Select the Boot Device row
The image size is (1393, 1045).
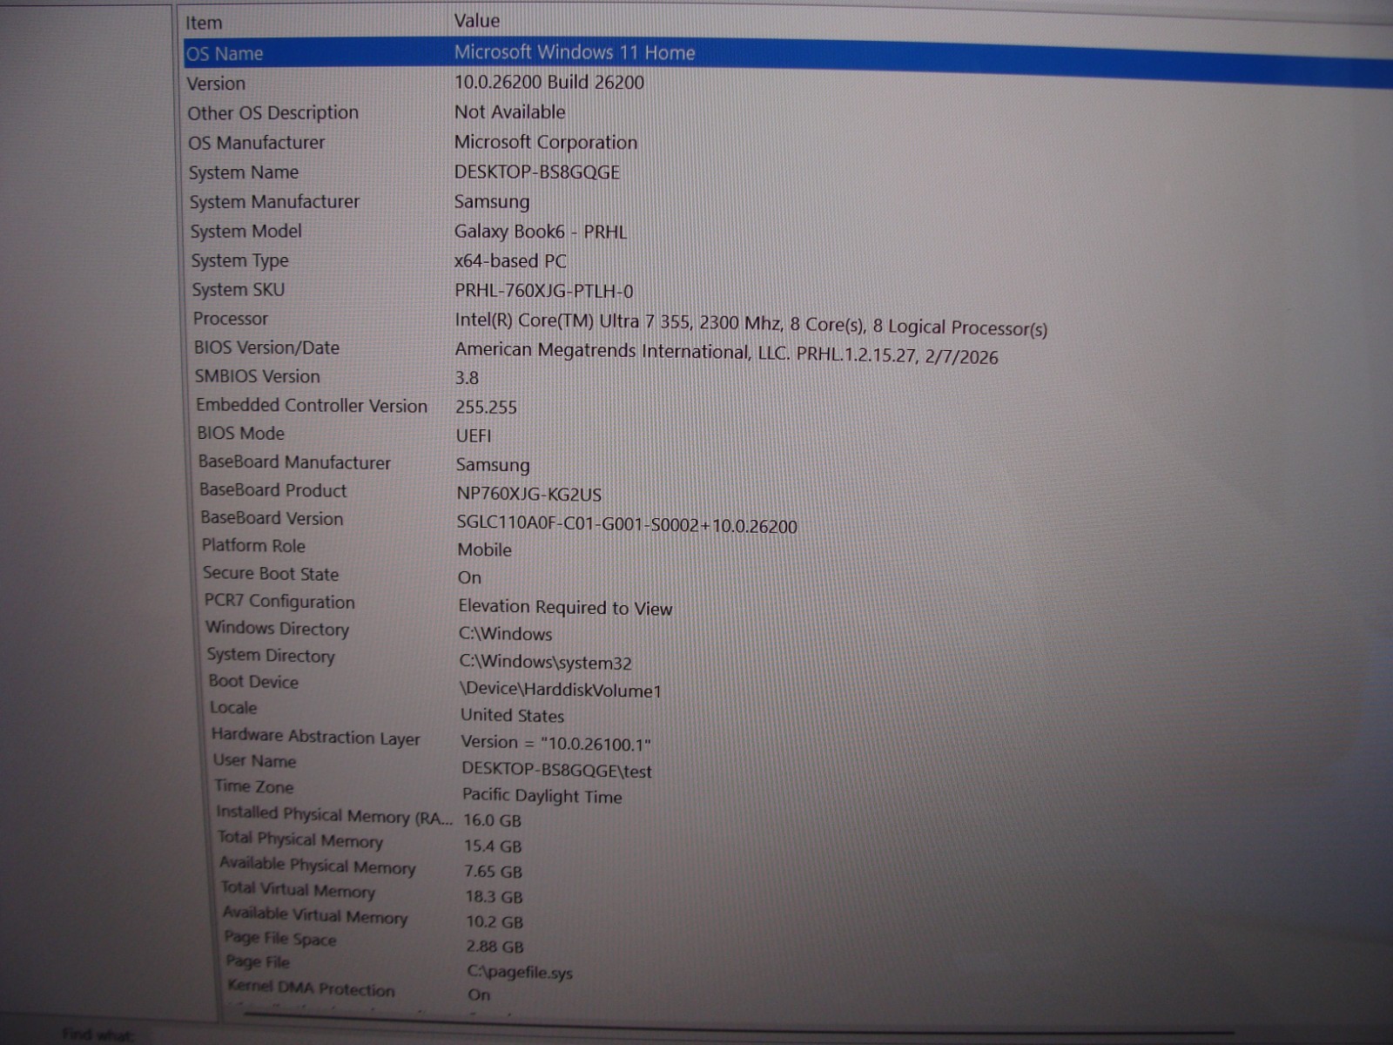click(x=253, y=682)
